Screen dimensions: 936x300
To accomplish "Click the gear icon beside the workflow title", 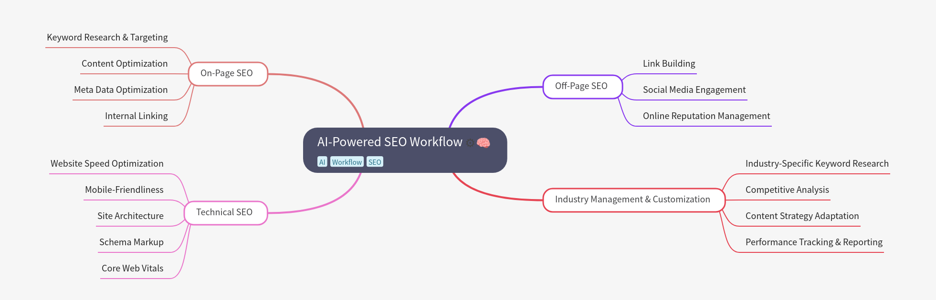I will point(470,143).
